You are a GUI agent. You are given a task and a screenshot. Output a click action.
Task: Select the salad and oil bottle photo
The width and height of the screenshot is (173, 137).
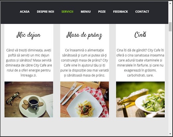(x=140, y=100)
